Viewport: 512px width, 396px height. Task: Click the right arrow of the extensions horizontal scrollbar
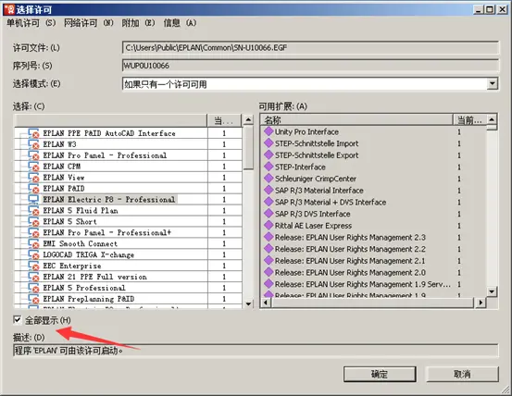(x=481, y=303)
